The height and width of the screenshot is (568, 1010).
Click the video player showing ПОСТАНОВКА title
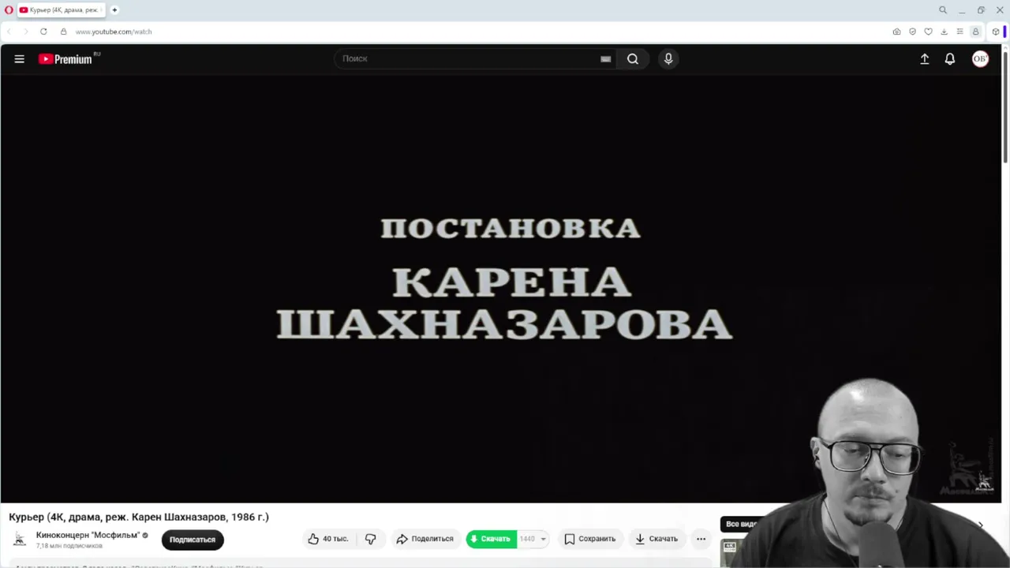pyautogui.click(x=501, y=288)
